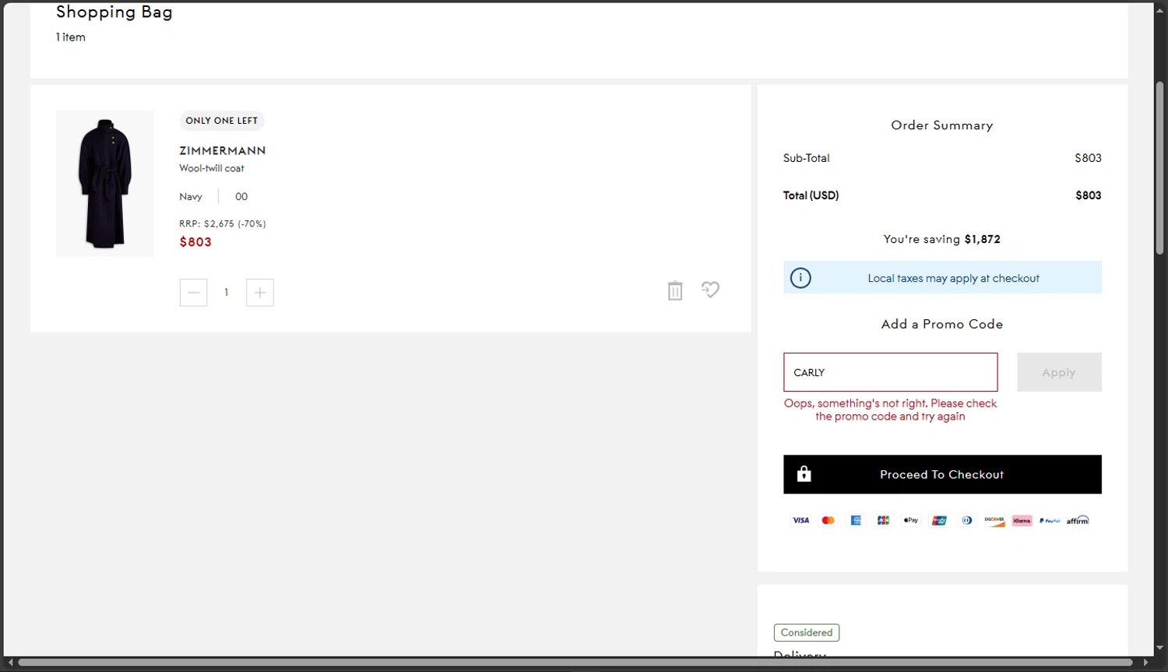Click the Apple Pay payment icon
1168x672 pixels.
pyautogui.click(x=911, y=520)
